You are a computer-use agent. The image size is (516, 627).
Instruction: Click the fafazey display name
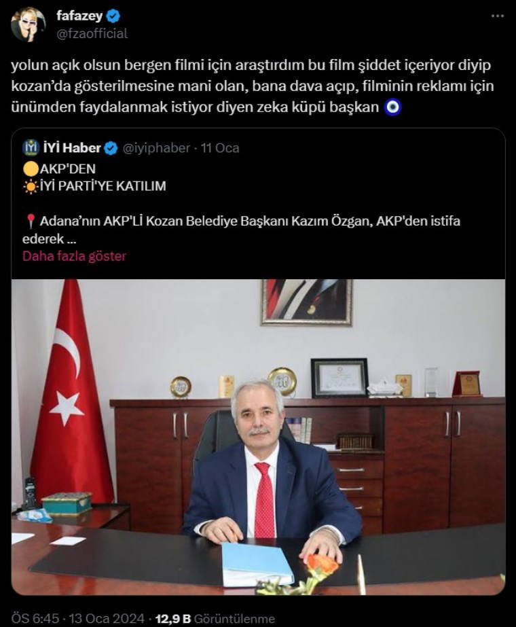point(79,16)
